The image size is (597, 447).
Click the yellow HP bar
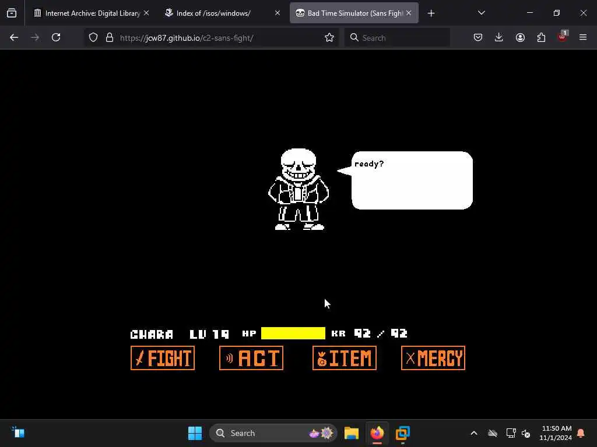click(293, 334)
